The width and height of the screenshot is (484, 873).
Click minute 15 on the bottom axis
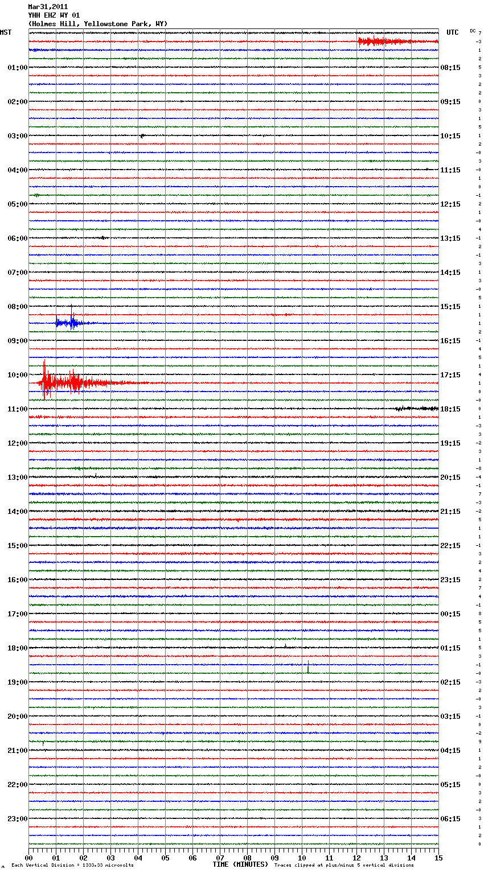click(x=438, y=858)
